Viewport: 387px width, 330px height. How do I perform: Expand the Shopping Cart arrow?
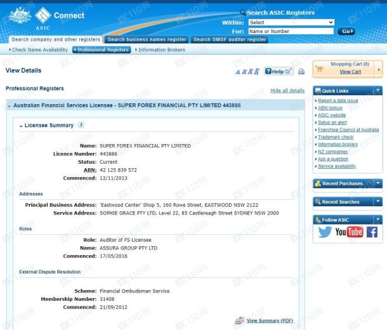pyautogui.click(x=379, y=70)
